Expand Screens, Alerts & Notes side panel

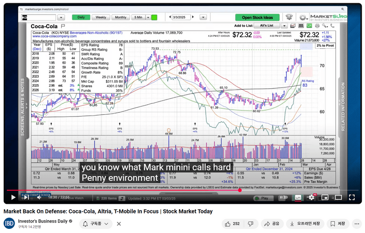(x=24, y=107)
